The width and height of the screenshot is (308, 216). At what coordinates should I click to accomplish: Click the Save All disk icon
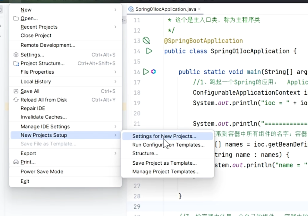pyautogui.click(x=16, y=91)
